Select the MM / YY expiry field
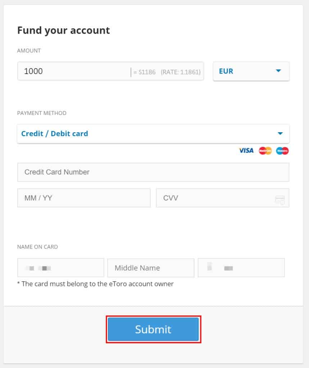The image size is (309, 368). (84, 198)
